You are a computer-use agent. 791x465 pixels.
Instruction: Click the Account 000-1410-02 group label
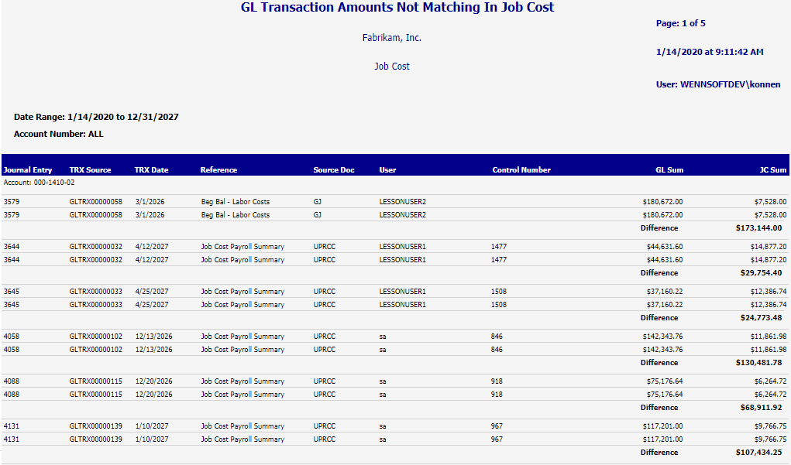pyautogui.click(x=40, y=183)
